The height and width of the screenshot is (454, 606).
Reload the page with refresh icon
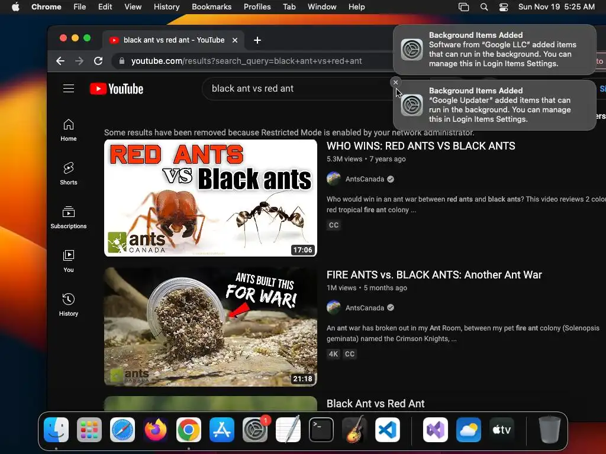(x=98, y=61)
